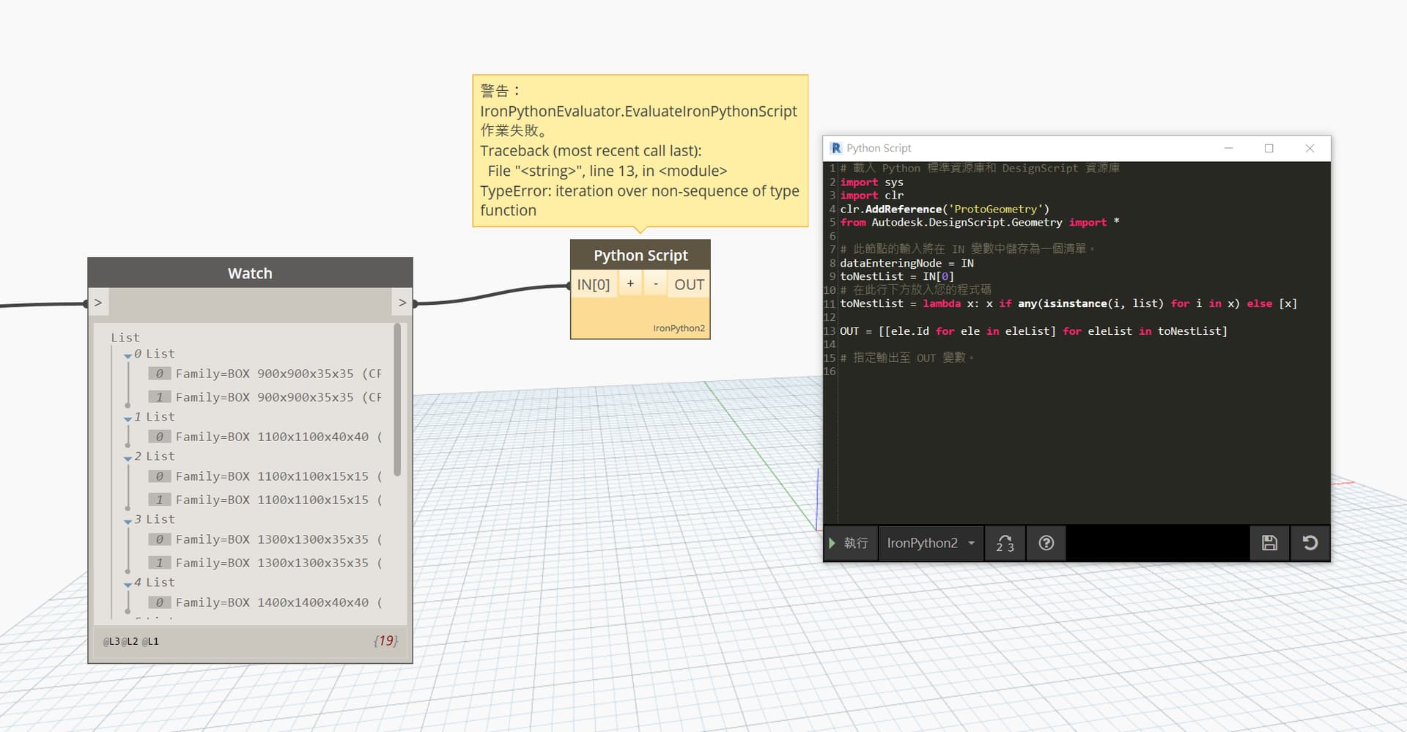Select Family=BOX 1100x1100x40x40 list item
This screenshot has height=732, width=1407.
pyautogui.click(x=271, y=437)
